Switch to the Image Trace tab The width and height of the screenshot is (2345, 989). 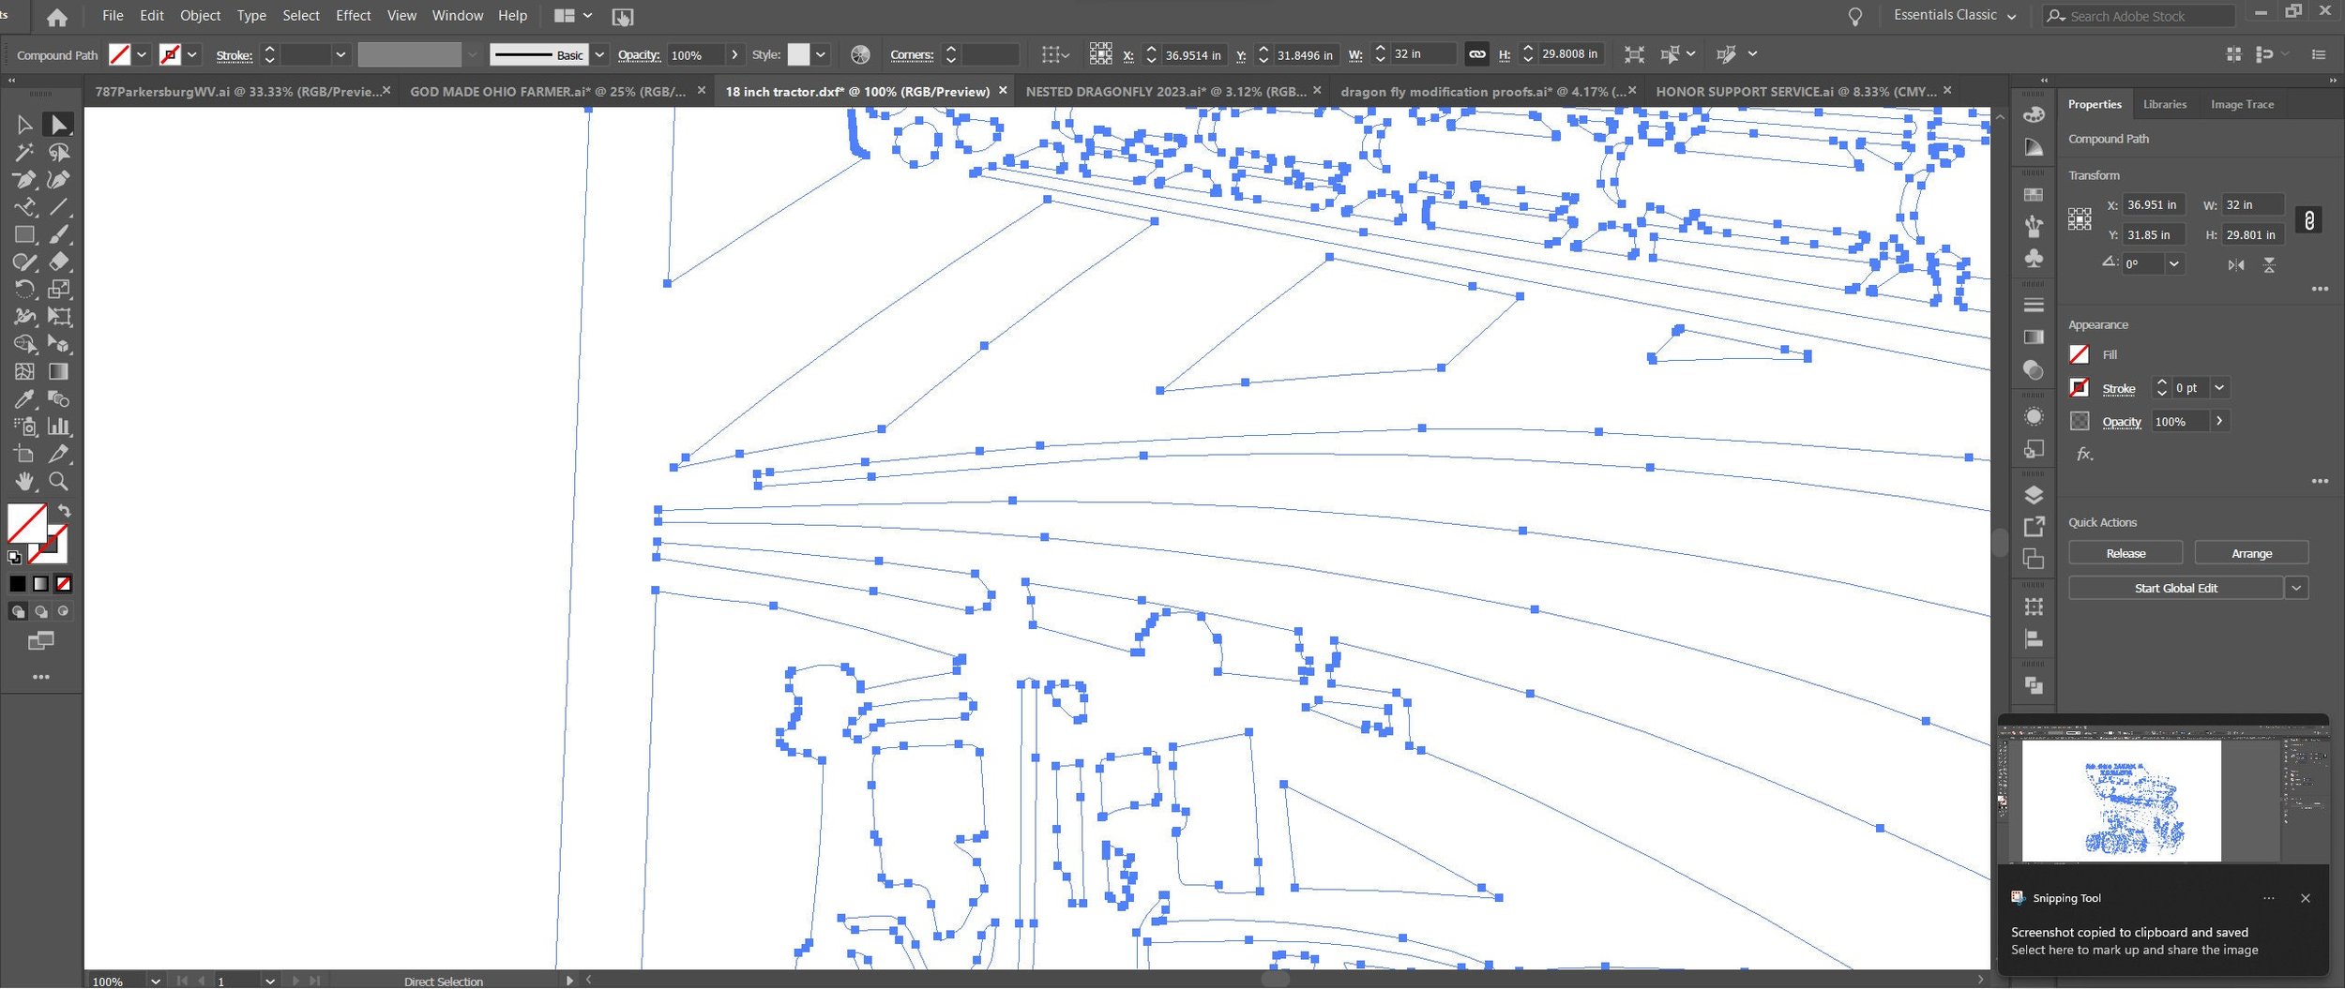(x=2241, y=104)
